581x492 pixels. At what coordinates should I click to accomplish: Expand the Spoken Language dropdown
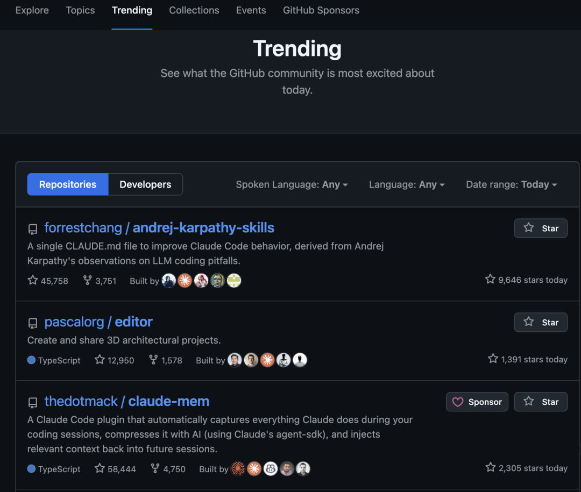coord(292,184)
